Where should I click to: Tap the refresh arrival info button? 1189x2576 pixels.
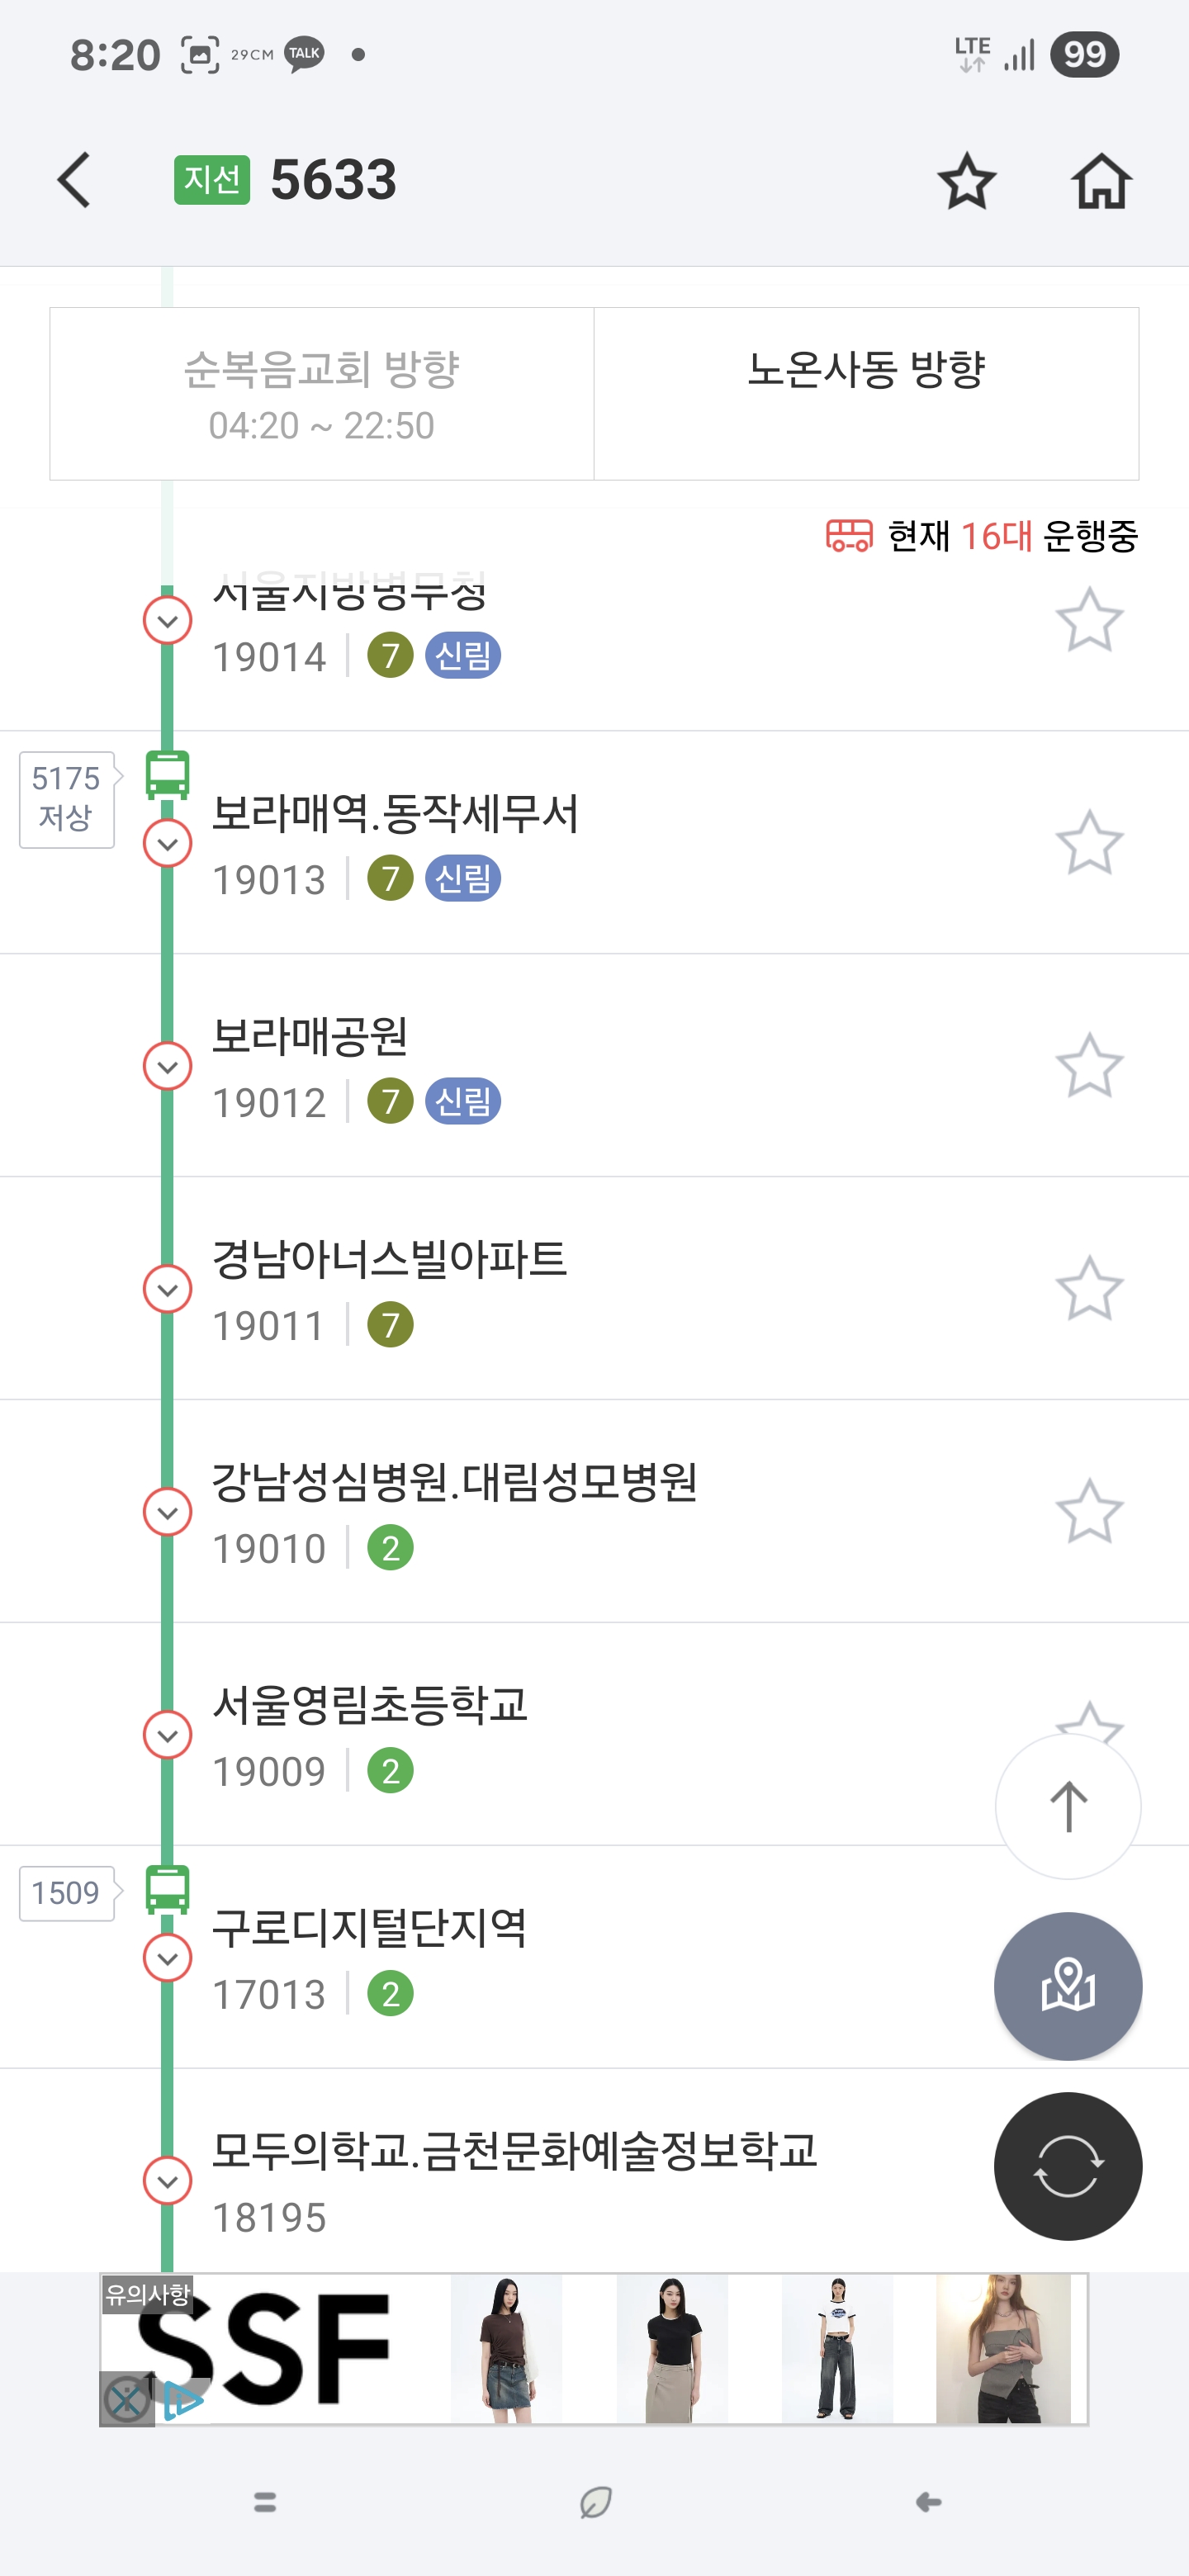1067,2165
